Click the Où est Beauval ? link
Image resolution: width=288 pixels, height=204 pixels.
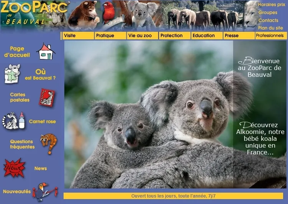pyautogui.click(x=40, y=75)
